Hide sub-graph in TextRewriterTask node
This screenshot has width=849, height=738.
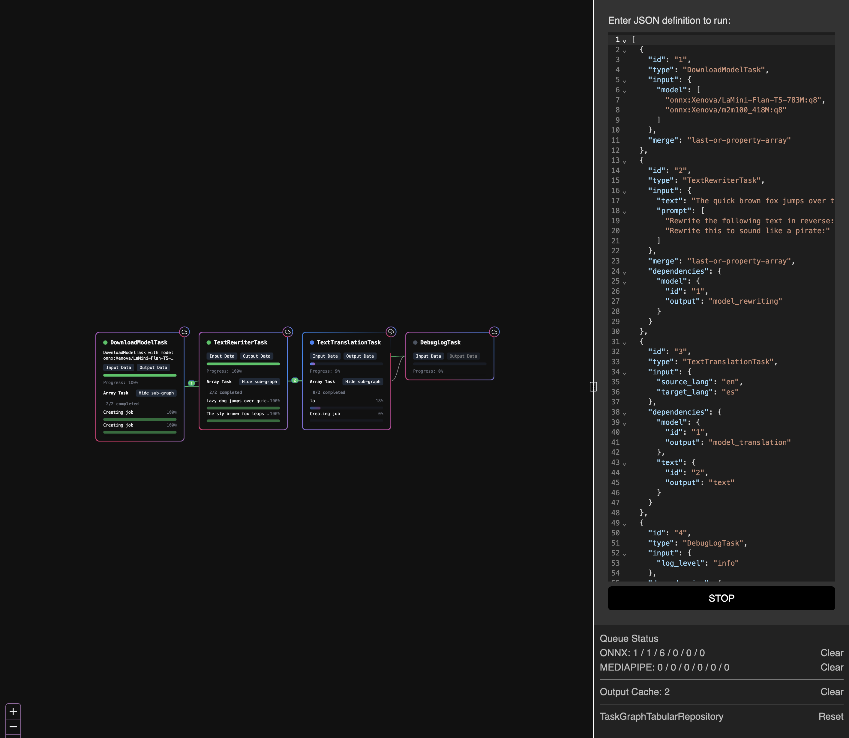click(x=259, y=382)
